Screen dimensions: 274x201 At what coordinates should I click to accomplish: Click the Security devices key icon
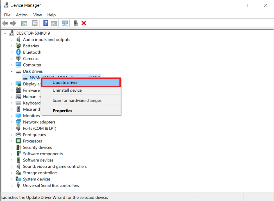pyautogui.click(x=18, y=147)
